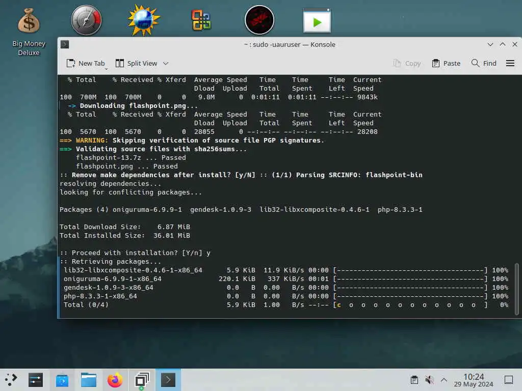
Task: Click the Paste toolbar button
Action: pos(446,63)
